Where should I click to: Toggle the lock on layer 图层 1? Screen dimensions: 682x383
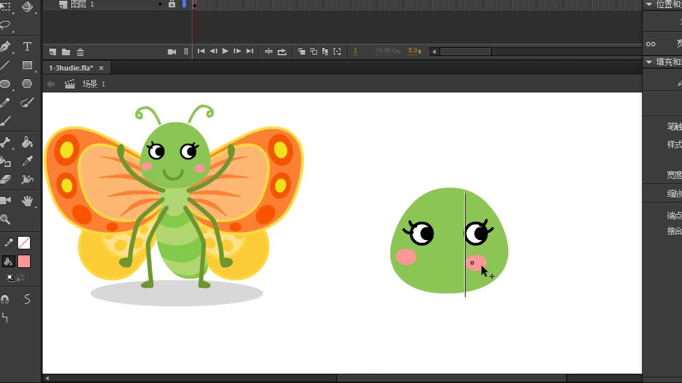(x=172, y=4)
